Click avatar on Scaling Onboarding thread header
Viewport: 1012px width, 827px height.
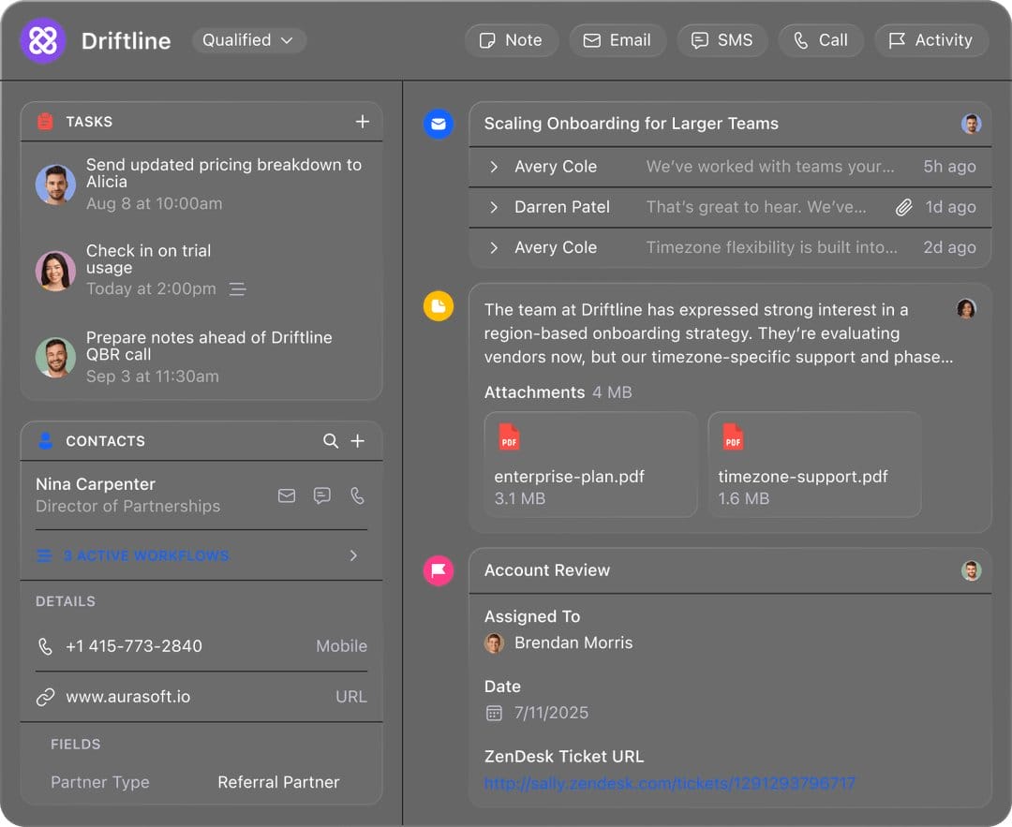pyautogui.click(x=971, y=124)
